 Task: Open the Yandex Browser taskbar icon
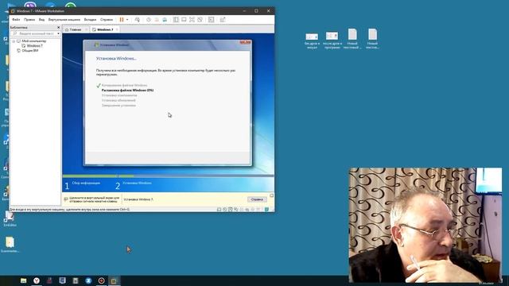point(37,280)
